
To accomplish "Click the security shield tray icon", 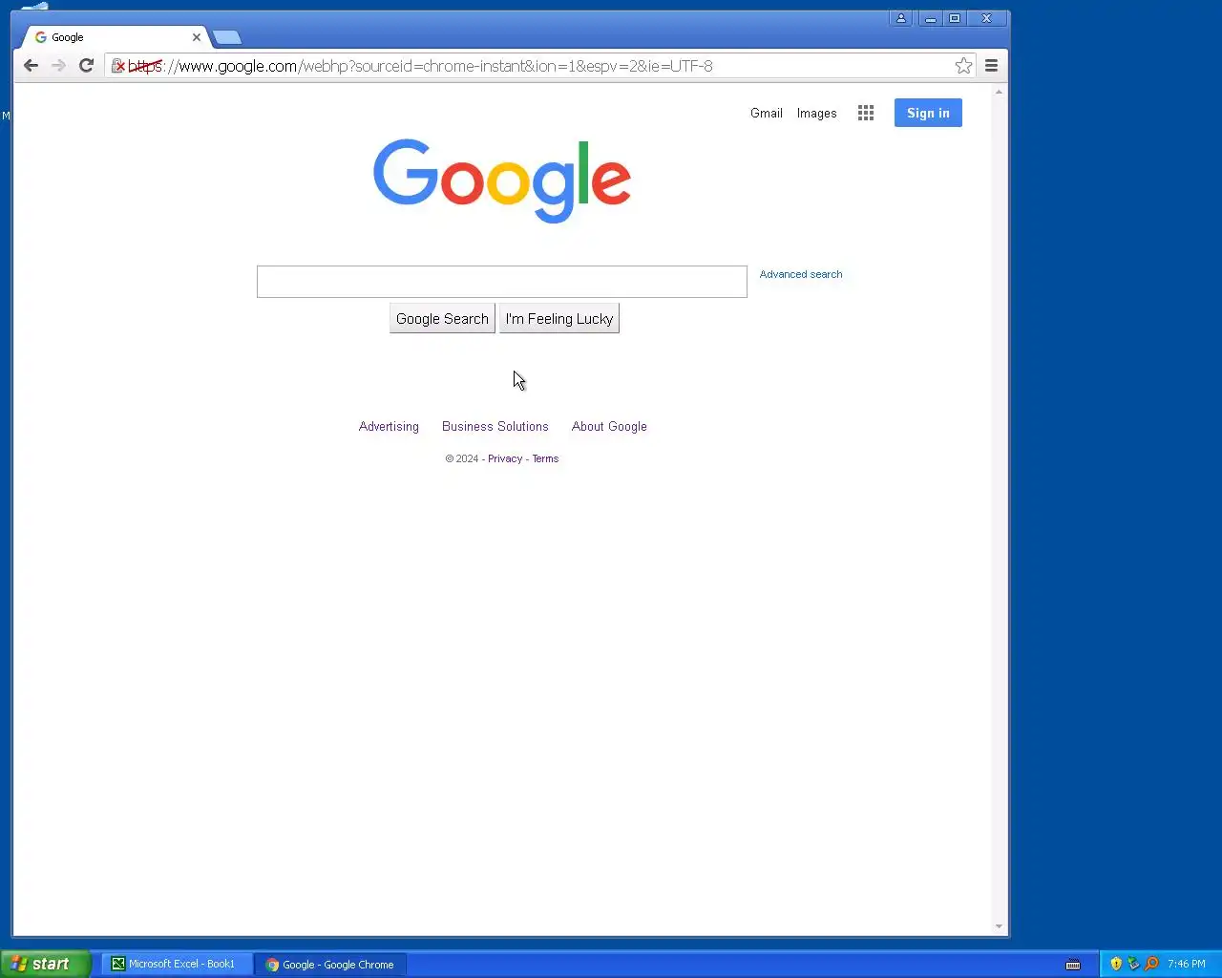I will (x=1116, y=964).
